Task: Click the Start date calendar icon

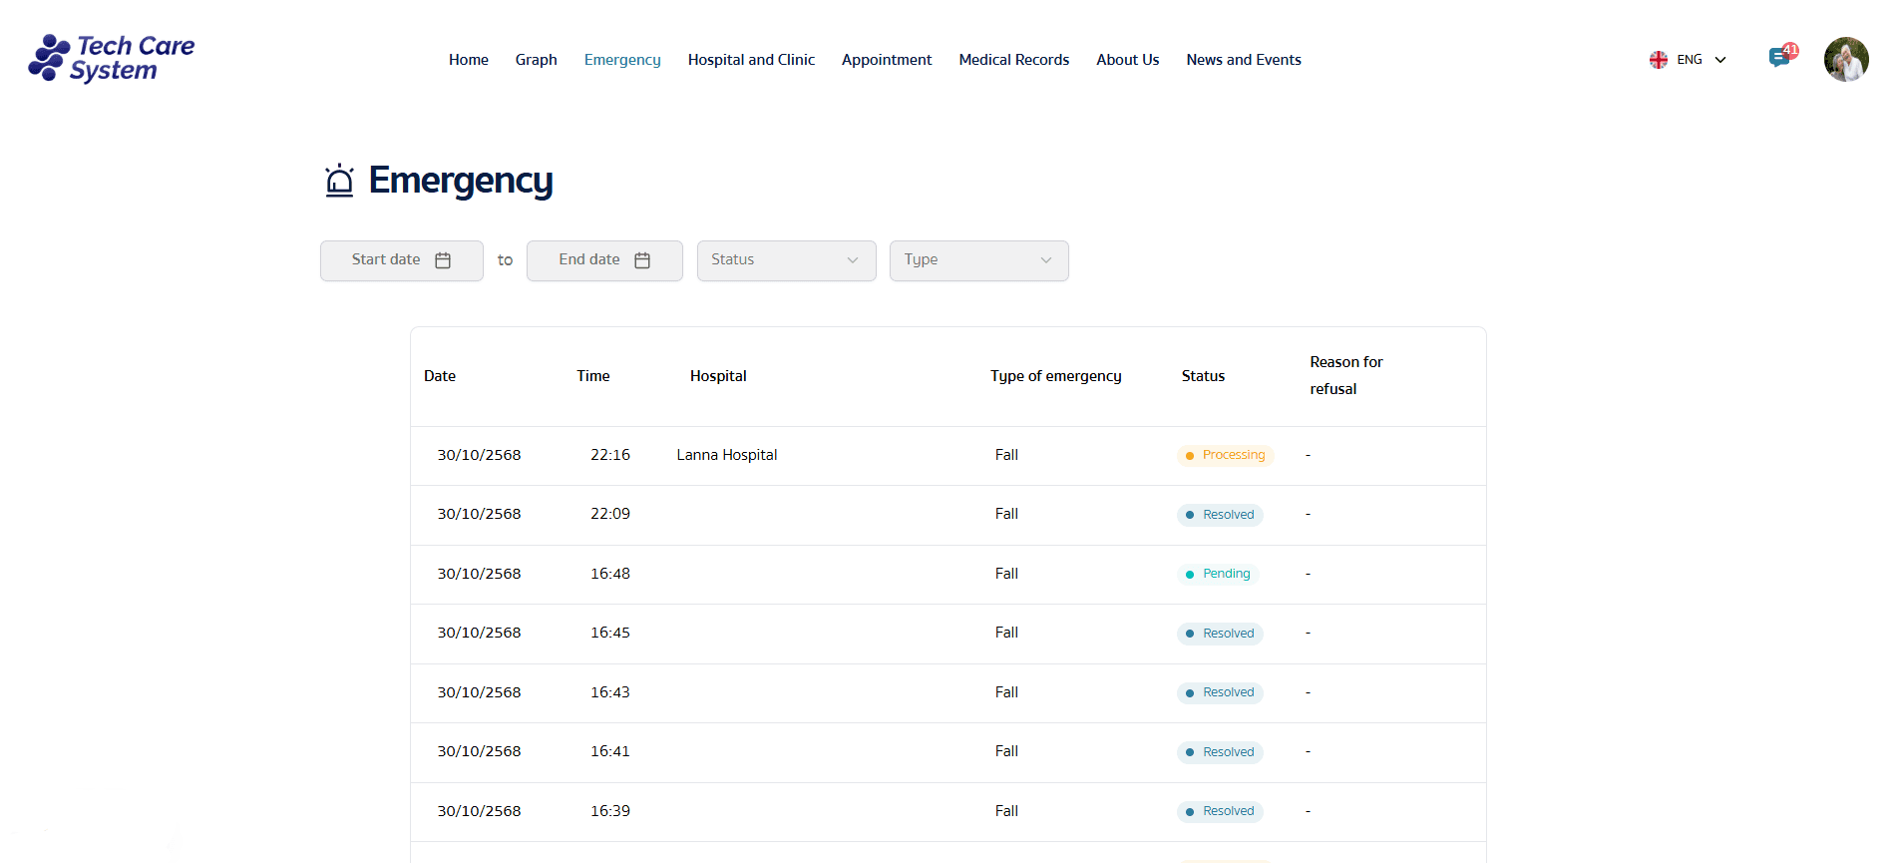Action: (x=443, y=260)
